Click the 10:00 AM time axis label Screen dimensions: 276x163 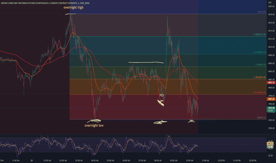(x=190, y=161)
